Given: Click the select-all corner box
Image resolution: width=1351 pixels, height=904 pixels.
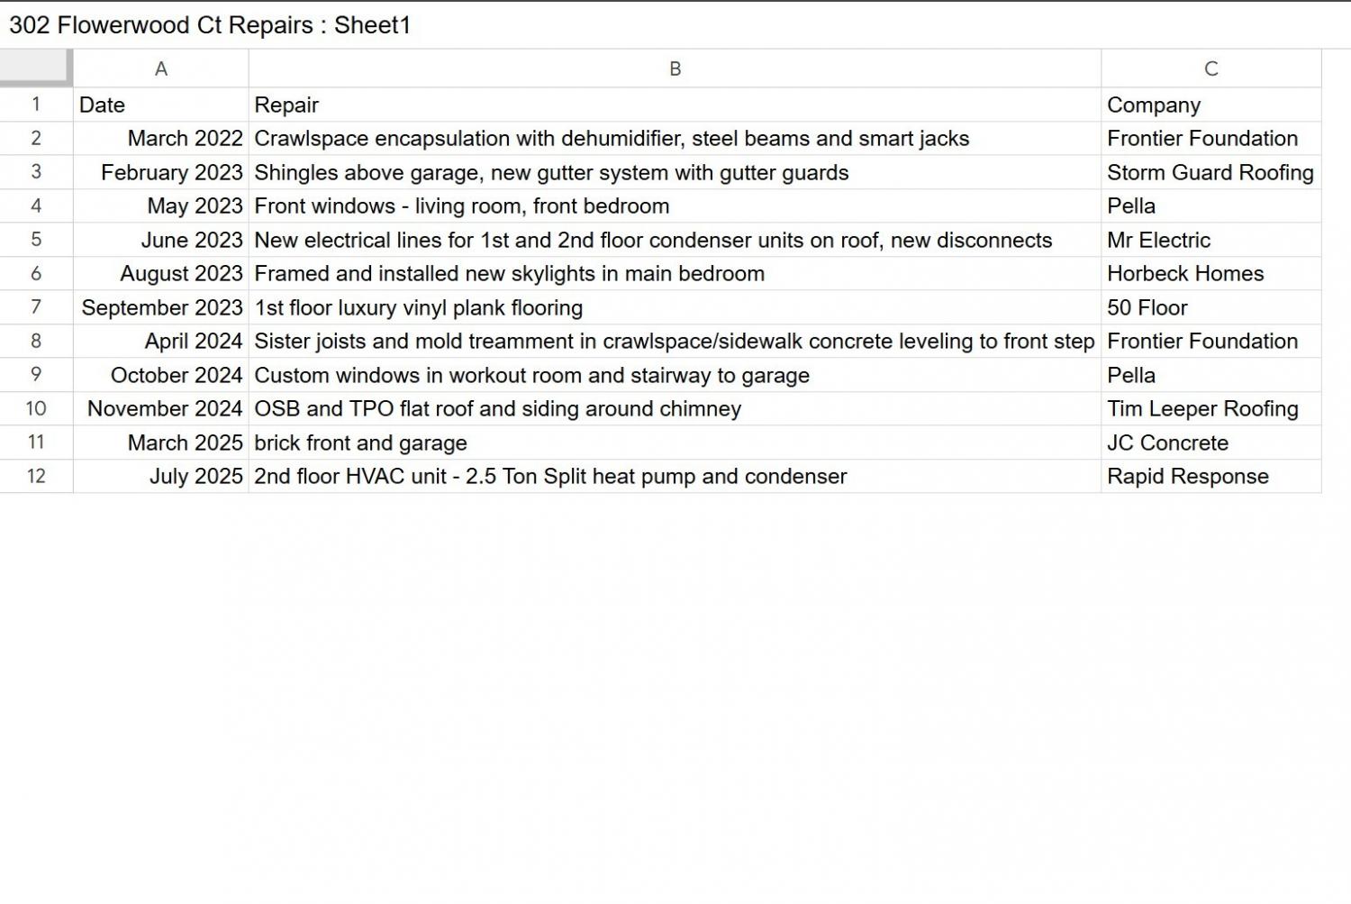Looking at the screenshot, I should (35, 68).
